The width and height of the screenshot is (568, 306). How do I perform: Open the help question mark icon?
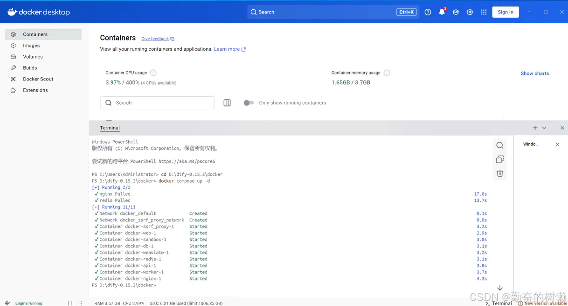click(x=428, y=12)
